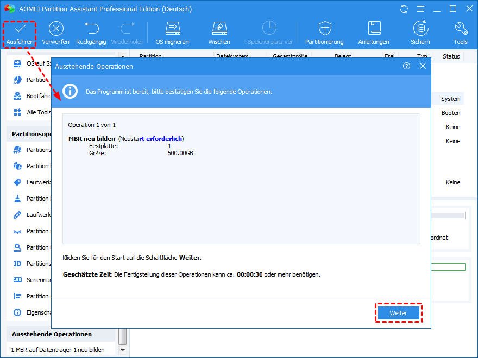Click the Seriennummer icon in sidebar
This screenshot has width=478, height=358.
tap(17, 280)
